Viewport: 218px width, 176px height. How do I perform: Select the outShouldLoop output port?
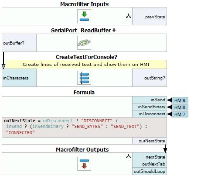coord(150,171)
